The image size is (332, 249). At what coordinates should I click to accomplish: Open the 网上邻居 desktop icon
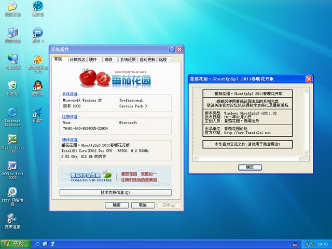point(11,60)
